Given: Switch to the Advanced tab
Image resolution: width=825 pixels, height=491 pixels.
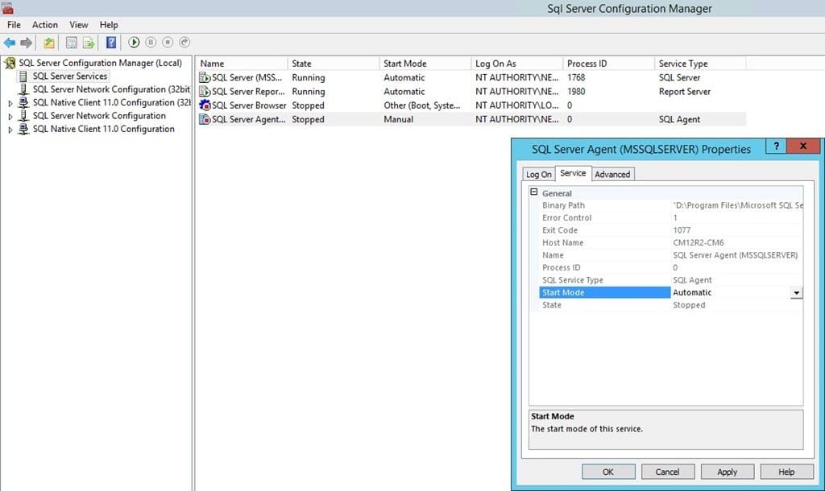Looking at the screenshot, I should tap(612, 175).
